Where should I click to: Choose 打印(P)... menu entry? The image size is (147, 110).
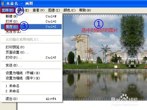coord(31,57)
